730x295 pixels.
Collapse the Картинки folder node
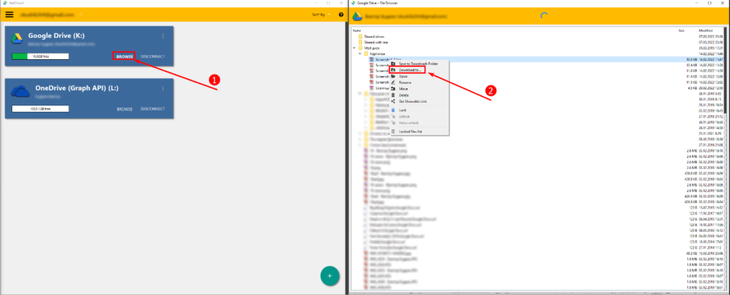click(x=360, y=53)
